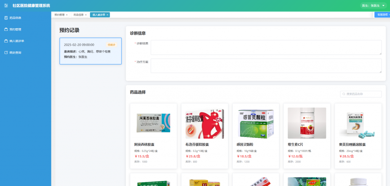Screen dimensions: 390x186
Task: Click the 病史查询 sidebar icon
Action: tap(6, 52)
